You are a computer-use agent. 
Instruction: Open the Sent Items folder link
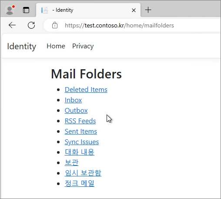pyautogui.click(x=81, y=132)
